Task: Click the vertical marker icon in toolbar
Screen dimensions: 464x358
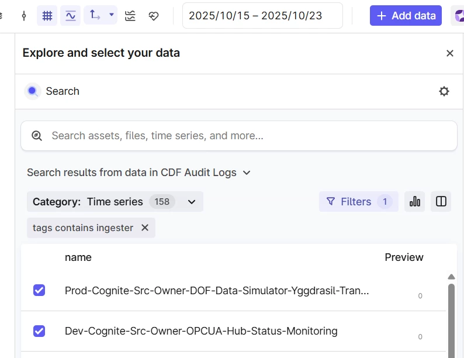Action: point(24,16)
